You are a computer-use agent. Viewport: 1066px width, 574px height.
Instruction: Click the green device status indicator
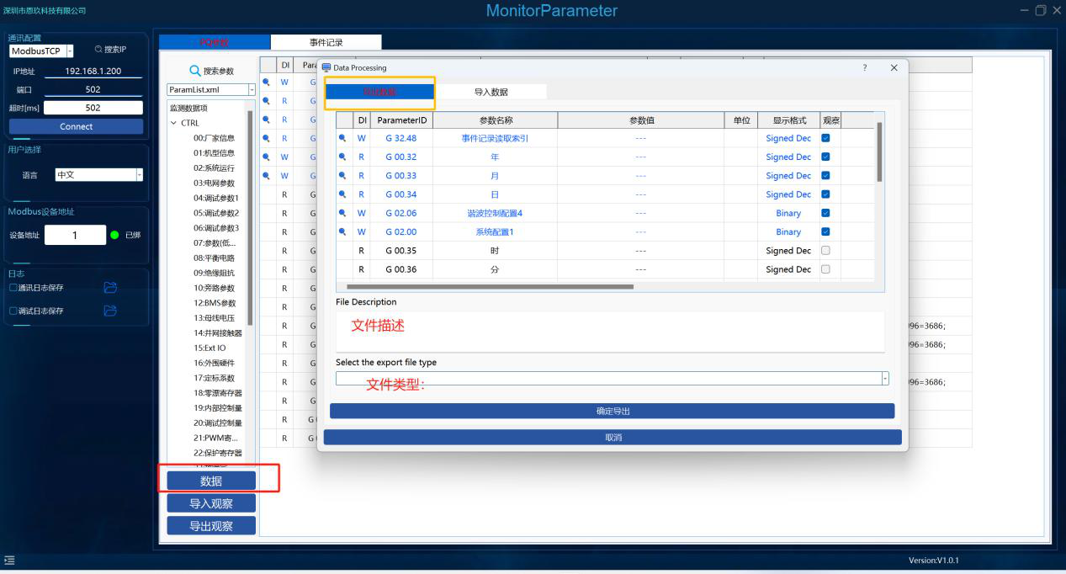[x=114, y=235]
